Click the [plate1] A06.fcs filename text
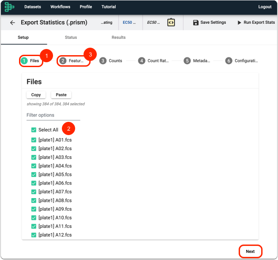The height and width of the screenshot is (260, 278). click(55, 183)
